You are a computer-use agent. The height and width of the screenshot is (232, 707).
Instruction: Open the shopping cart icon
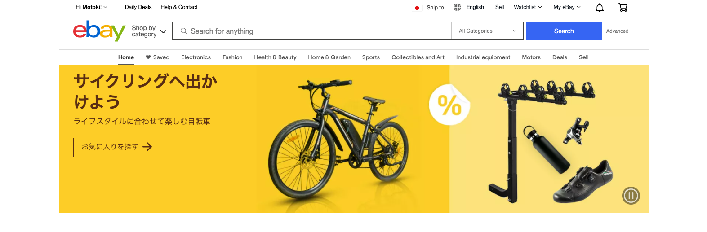tap(623, 7)
